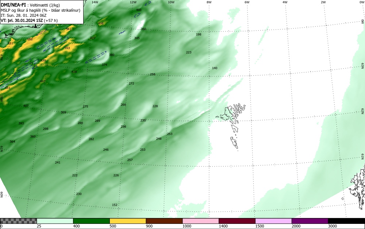Click the light green 25–400 legend swatch
This screenshot has width=365, height=229.
55,221
